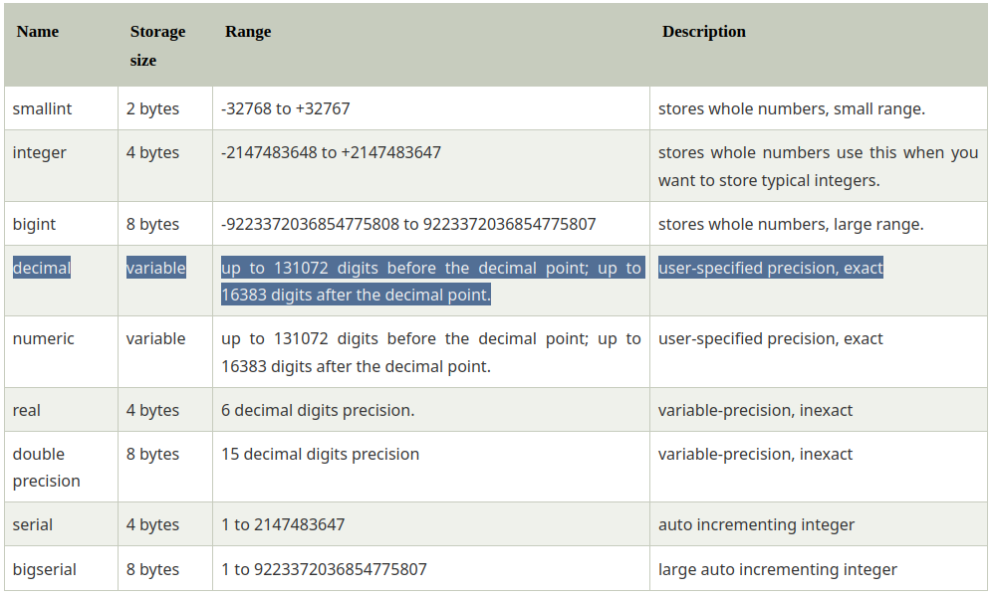This screenshot has height=597, width=993.
Task: Click the numeric name cell
Action: point(43,338)
